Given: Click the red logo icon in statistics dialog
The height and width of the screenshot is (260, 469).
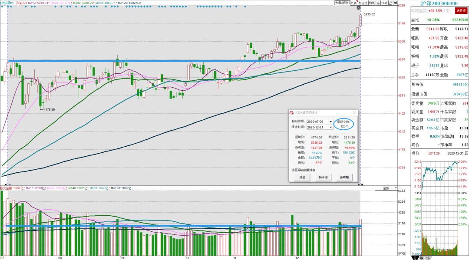Looking at the screenshot, I should point(292,113).
